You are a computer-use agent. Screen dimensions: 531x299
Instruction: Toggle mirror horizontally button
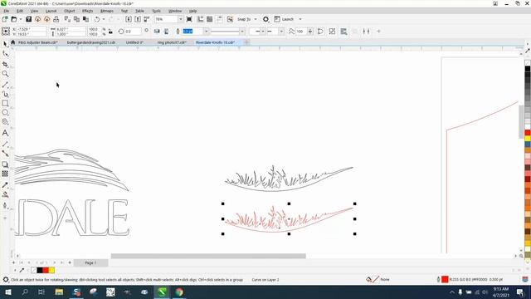(157, 32)
